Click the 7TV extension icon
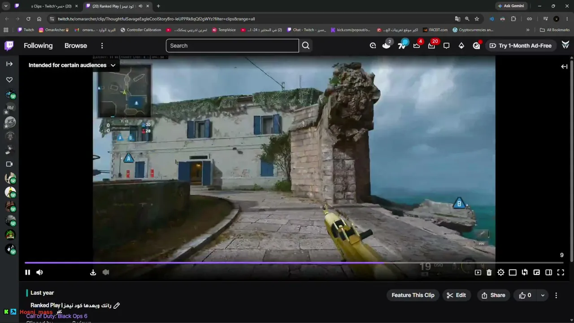The height and width of the screenshot is (323, 574). [x=402, y=45]
